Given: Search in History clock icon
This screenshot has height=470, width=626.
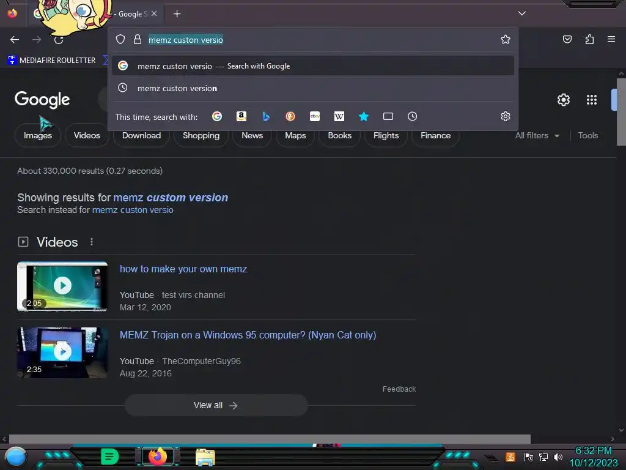Looking at the screenshot, I should click(413, 116).
